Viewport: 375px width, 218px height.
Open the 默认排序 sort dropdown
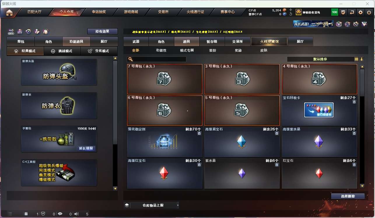[x=320, y=59]
